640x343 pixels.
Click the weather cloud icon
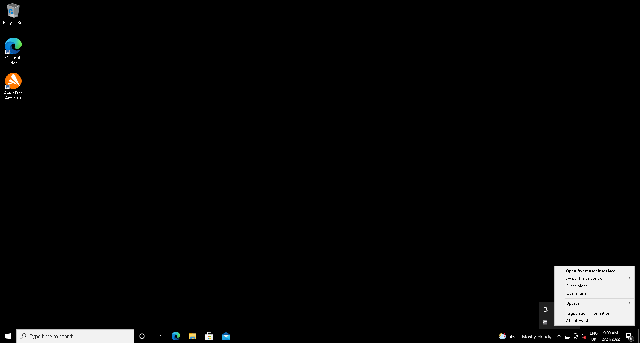pyautogui.click(x=502, y=336)
